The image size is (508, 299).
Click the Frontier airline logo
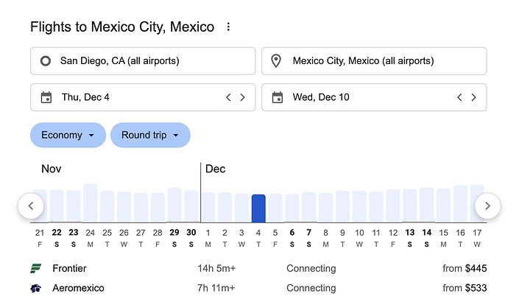point(36,269)
